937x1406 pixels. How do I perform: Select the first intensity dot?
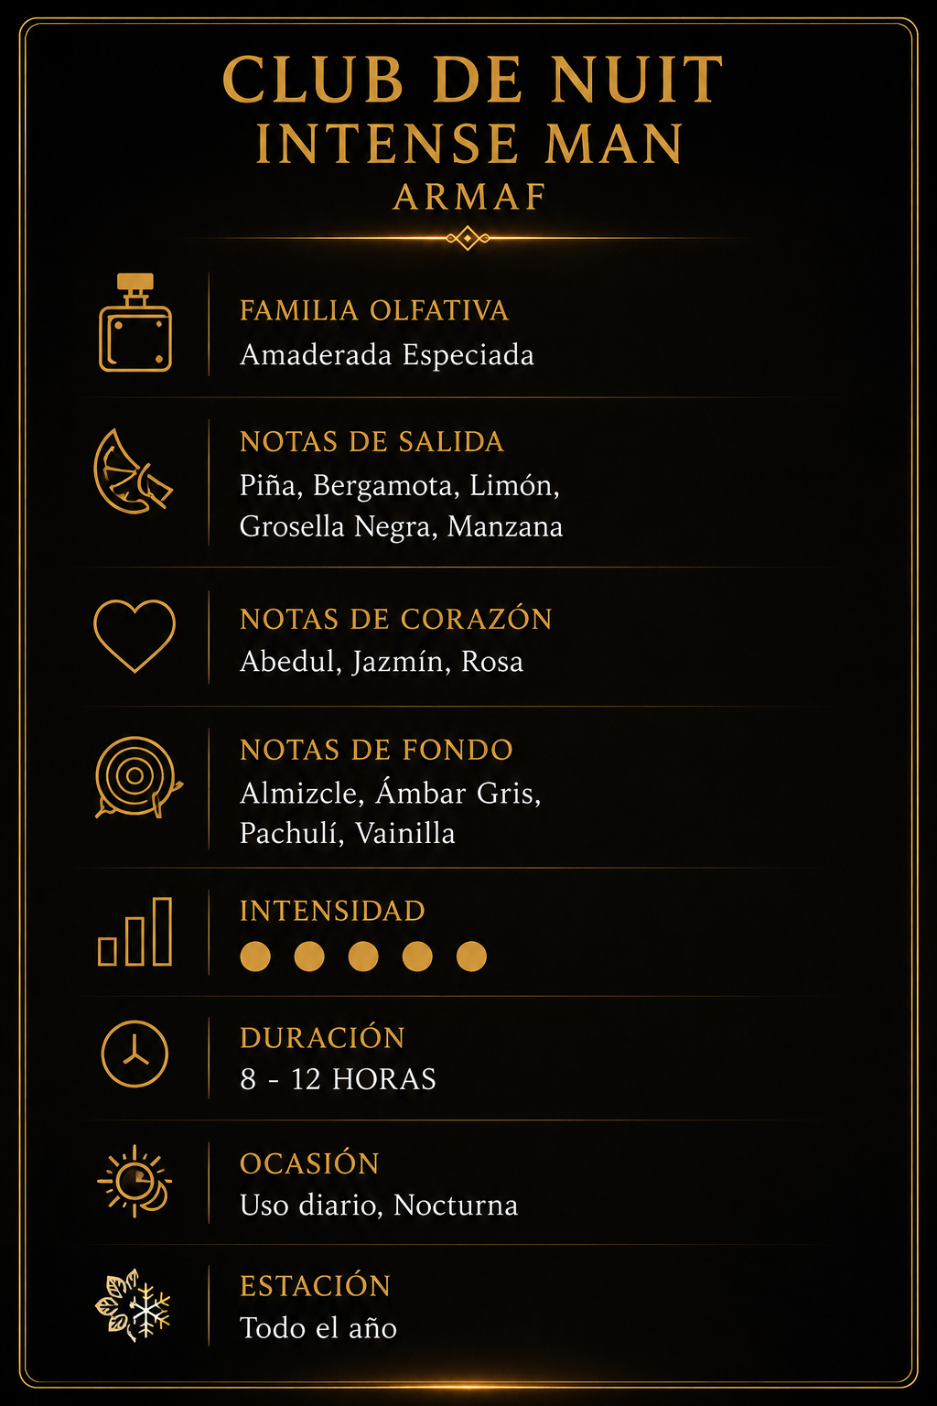(x=255, y=957)
